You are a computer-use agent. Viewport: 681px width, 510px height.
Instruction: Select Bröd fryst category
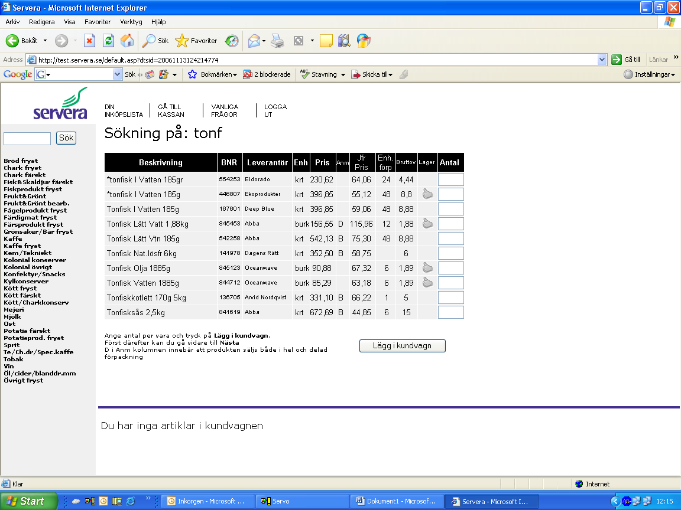(x=21, y=161)
